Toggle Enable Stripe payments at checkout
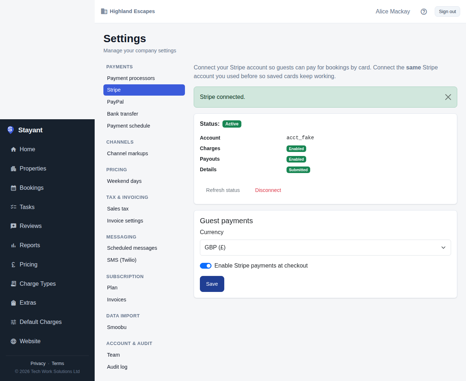Screen dimensions: 466x381 coord(206,266)
